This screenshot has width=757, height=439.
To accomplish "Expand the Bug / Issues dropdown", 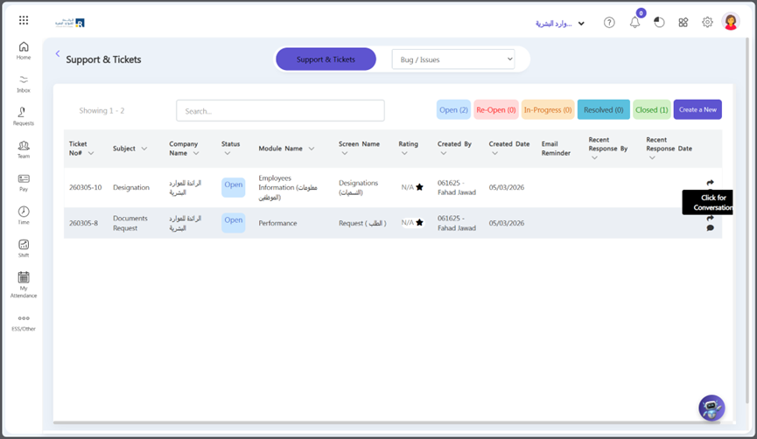I will (452, 59).
